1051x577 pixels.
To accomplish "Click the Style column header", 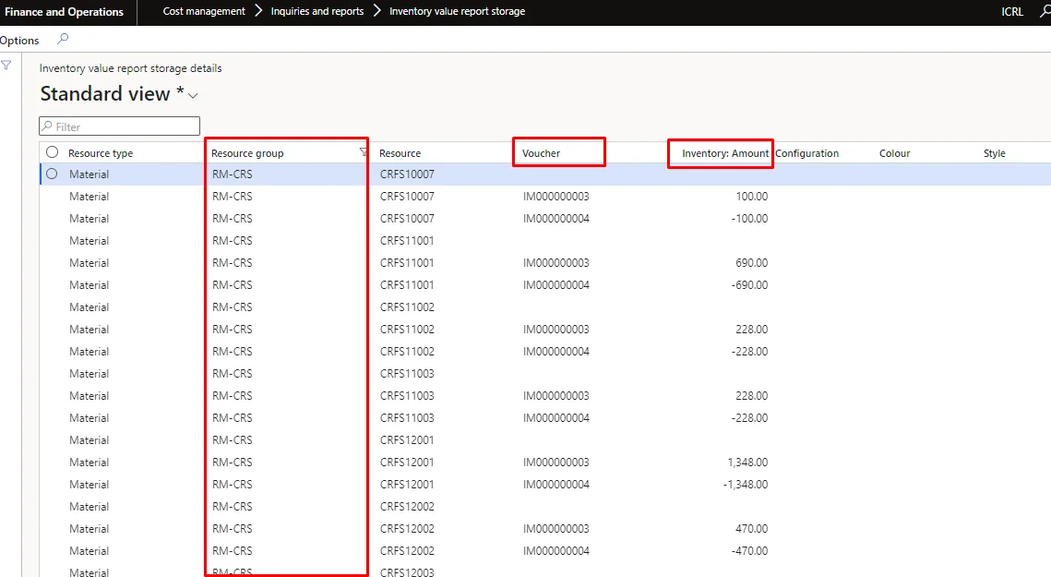I will point(995,153).
